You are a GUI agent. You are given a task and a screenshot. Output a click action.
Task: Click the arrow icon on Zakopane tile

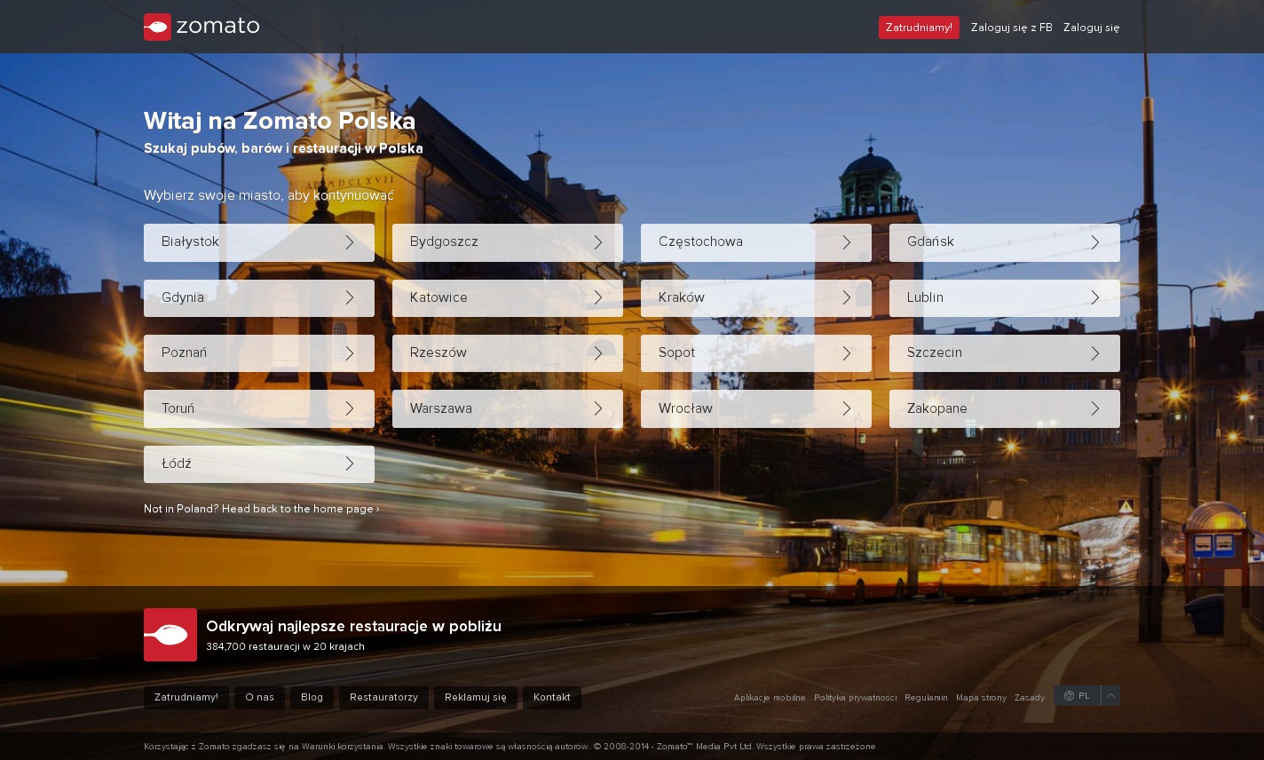click(x=1095, y=408)
